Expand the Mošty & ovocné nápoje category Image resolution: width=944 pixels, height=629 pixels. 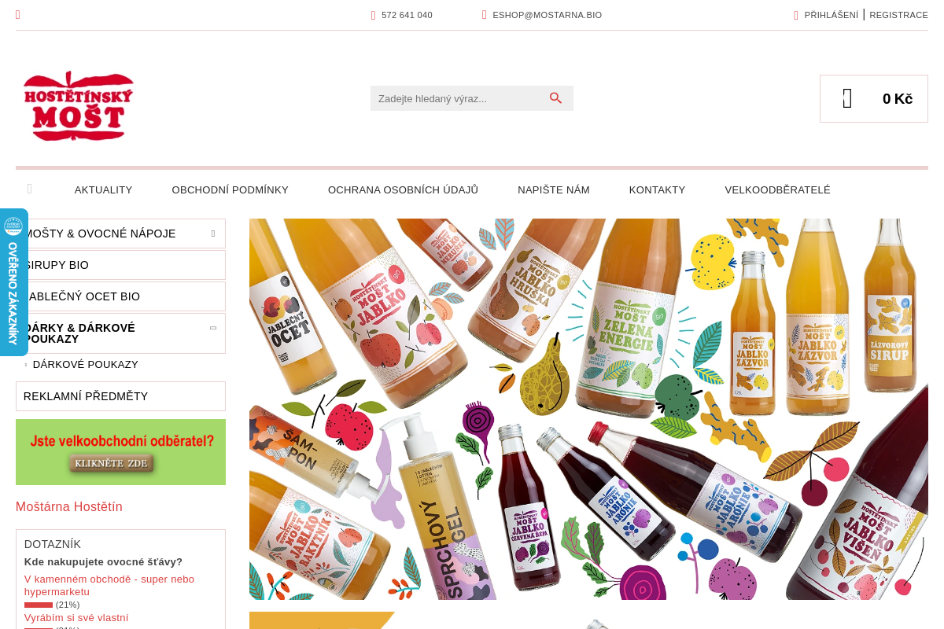point(213,234)
